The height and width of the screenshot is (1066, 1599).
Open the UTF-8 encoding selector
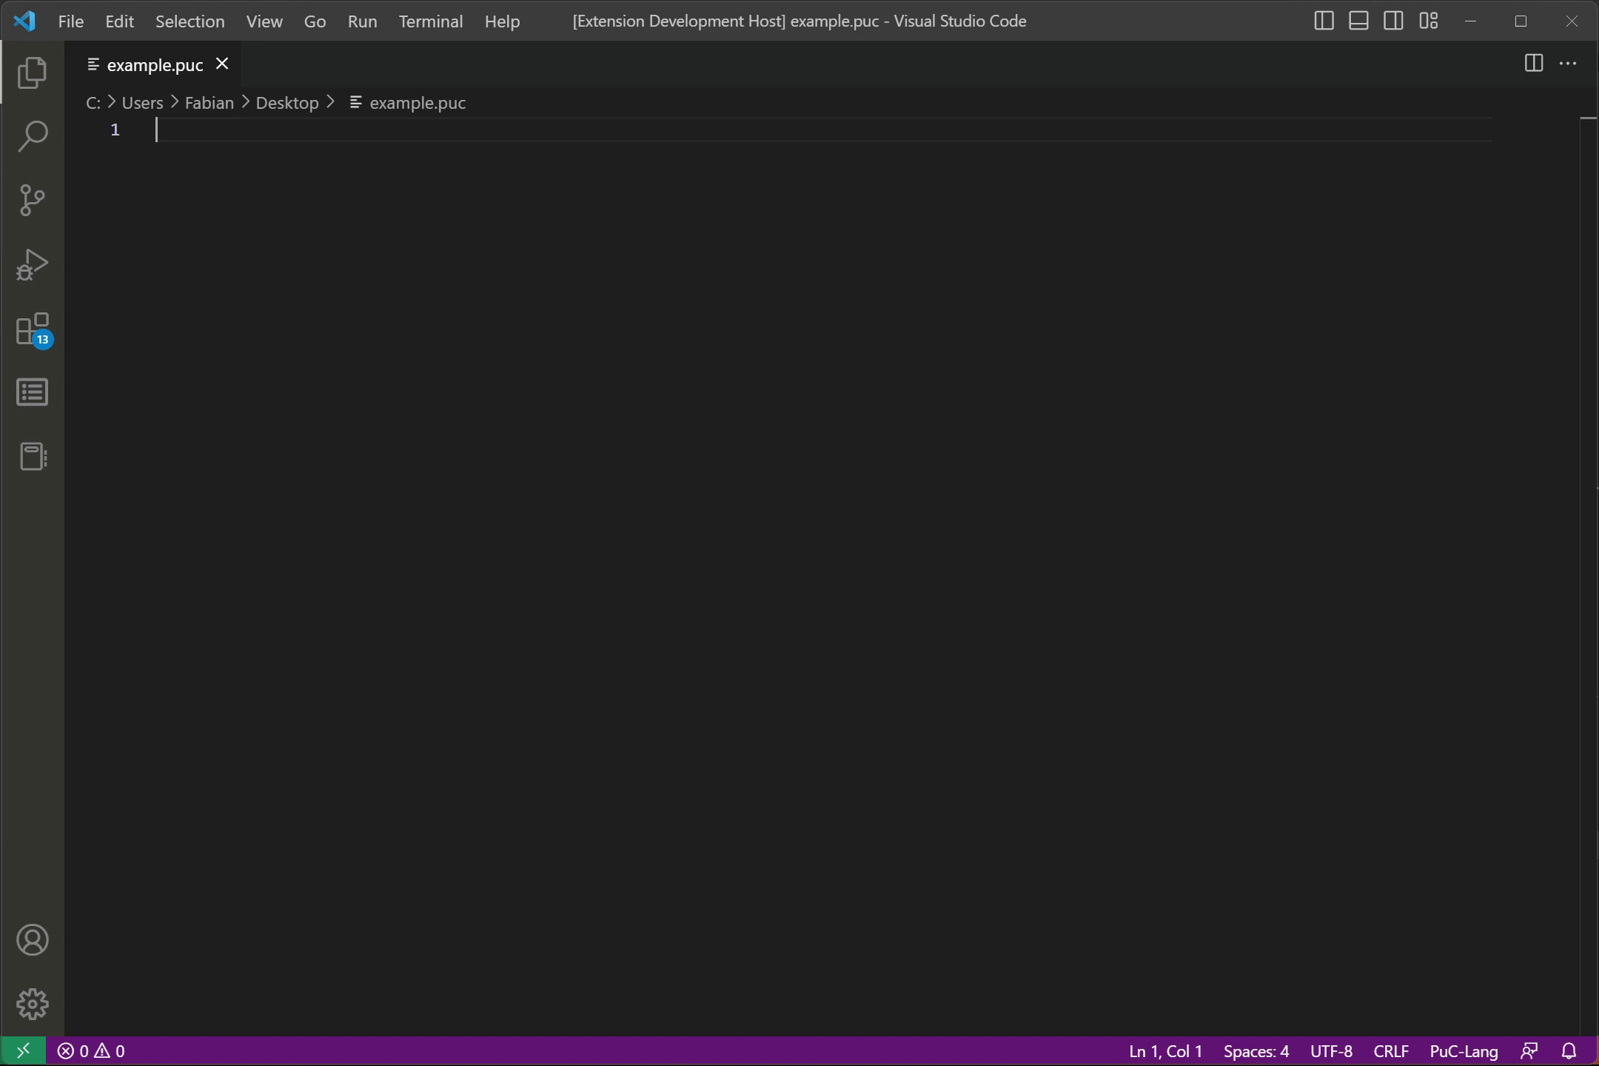(x=1331, y=1050)
